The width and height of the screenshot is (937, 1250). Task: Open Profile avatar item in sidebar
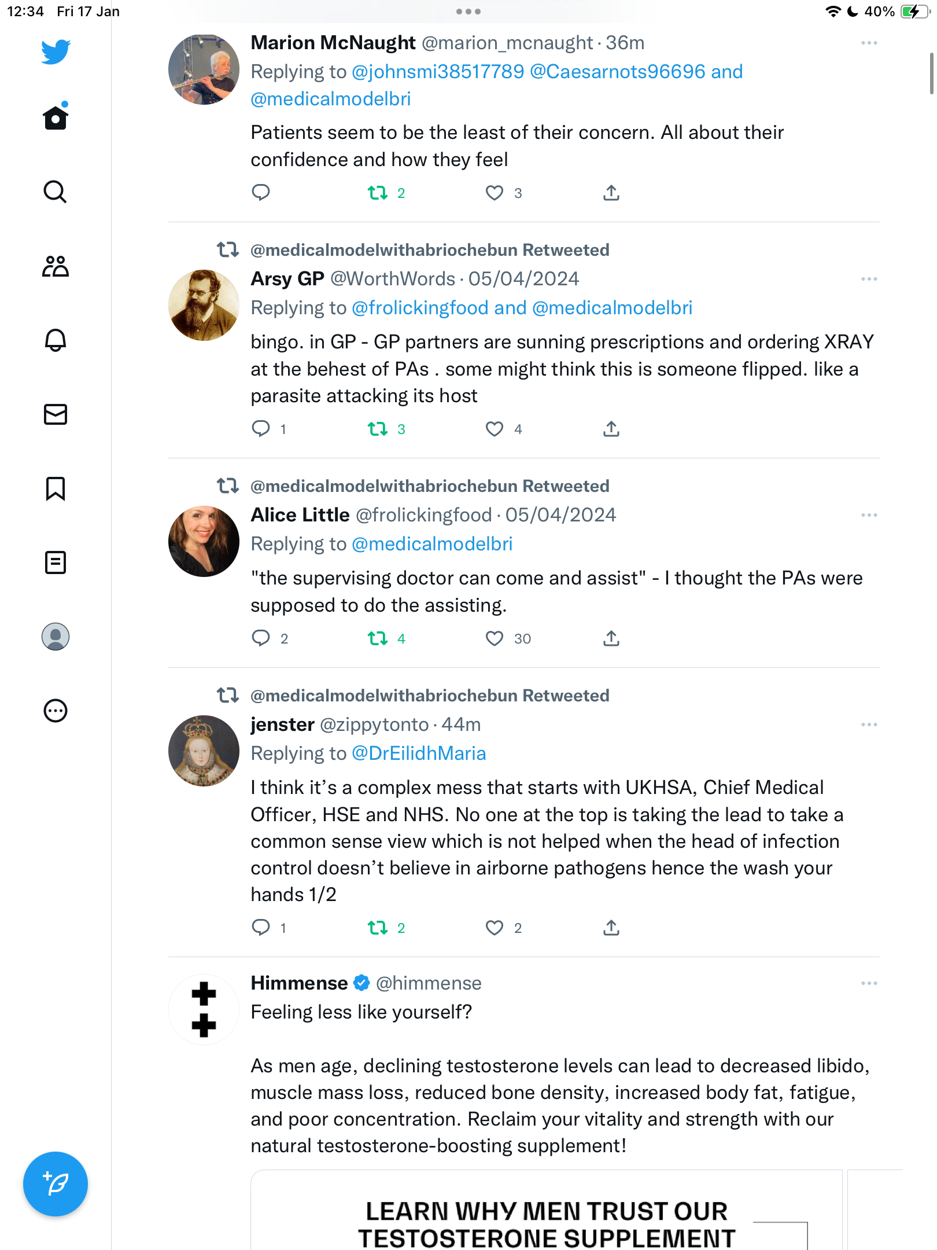(x=56, y=637)
